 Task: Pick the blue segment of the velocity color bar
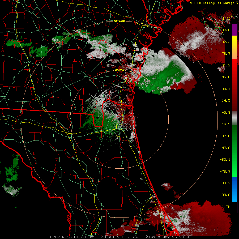[234, 189]
